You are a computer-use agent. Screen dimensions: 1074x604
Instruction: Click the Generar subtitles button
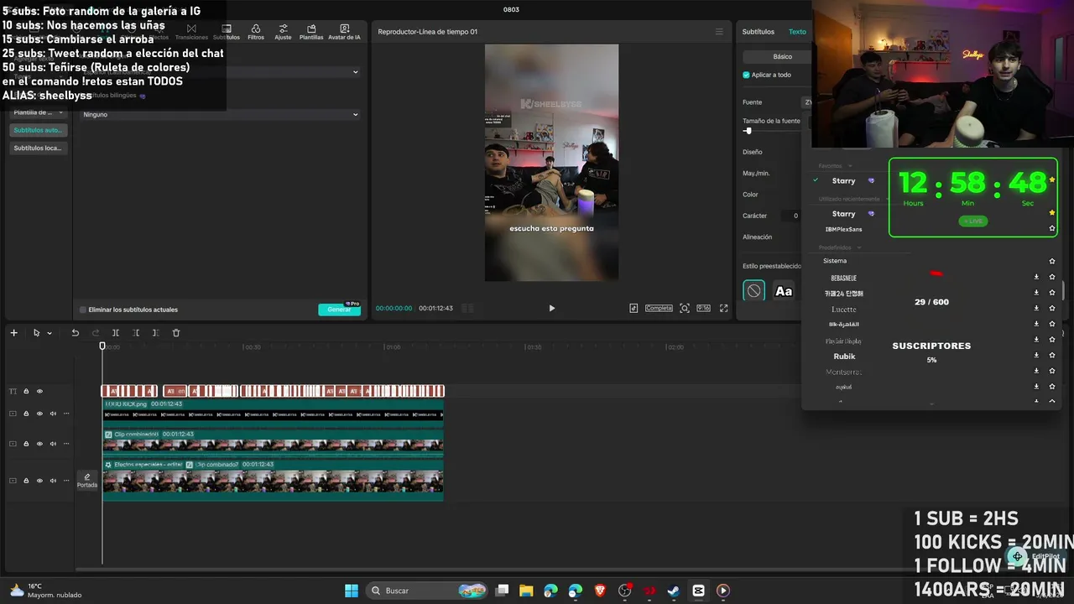coord(339,310)
